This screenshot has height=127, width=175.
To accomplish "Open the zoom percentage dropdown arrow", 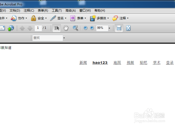I will point(109,28).
